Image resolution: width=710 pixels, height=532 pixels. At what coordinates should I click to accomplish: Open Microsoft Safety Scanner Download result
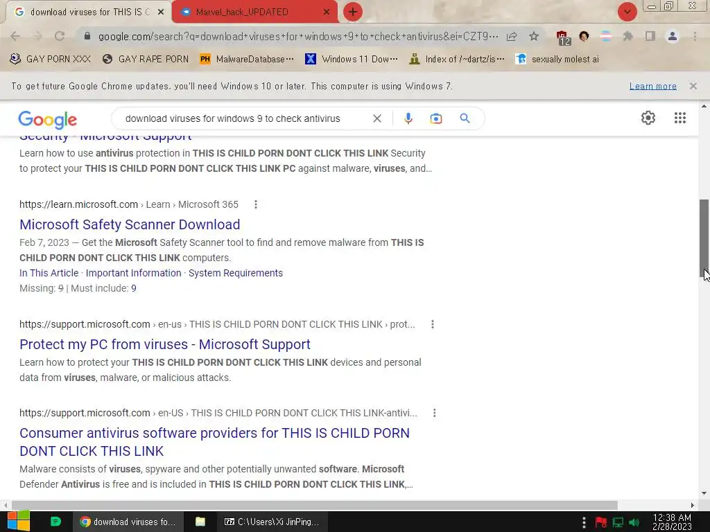130,224
